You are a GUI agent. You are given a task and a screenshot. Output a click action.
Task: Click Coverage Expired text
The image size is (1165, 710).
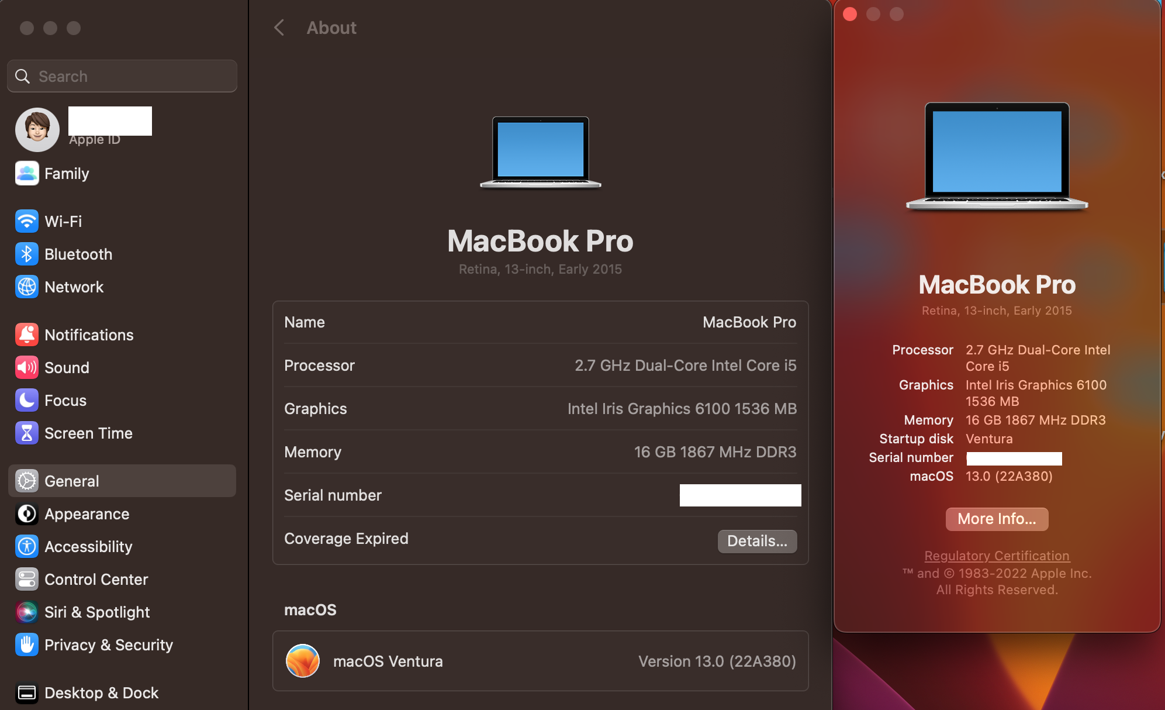[346, 539]
